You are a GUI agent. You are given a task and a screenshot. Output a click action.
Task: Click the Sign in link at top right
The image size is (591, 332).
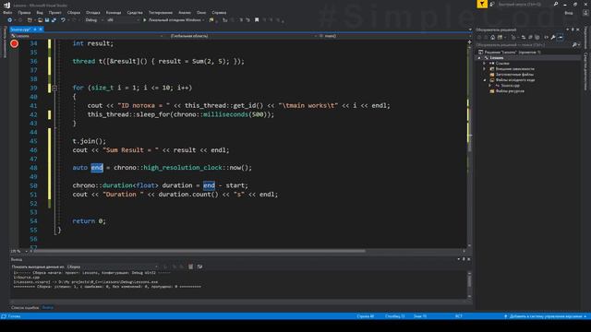click(x=569, y=12)
